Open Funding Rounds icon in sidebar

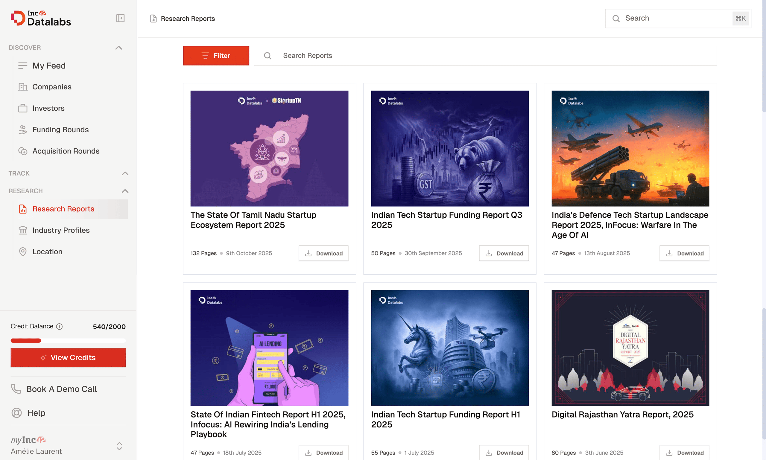[23, 130]
